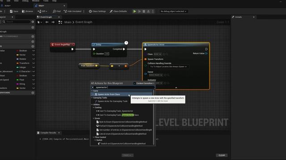This screenshot has width=286, height=160.
Task: Collapse the Gameplay Tasks category
Action: point(92,98)
